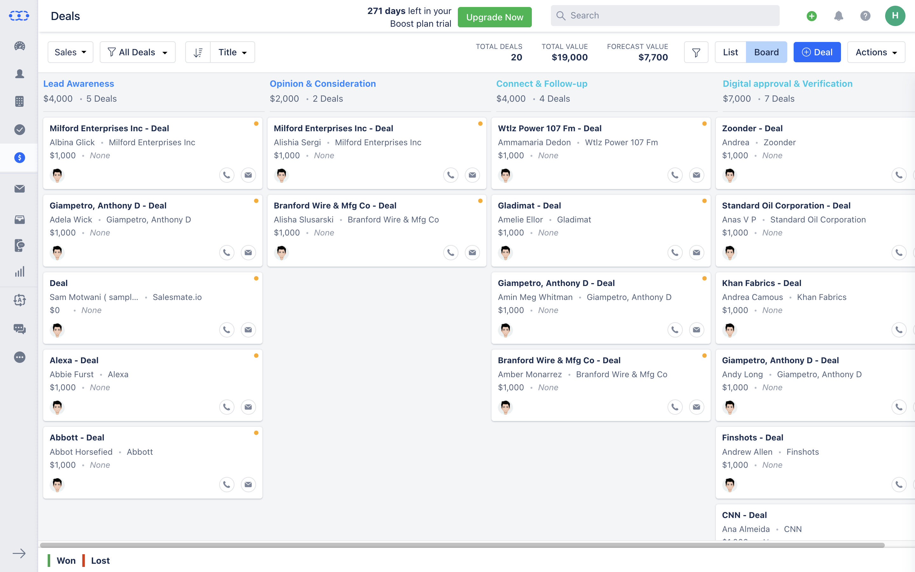Email contact on Gladimat - Deal card

click(696, 252)
